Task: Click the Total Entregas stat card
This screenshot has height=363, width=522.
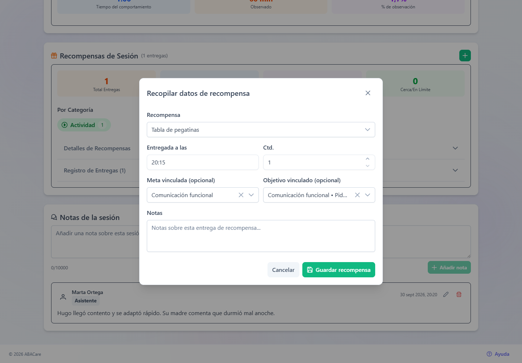Action: point(107,83)
